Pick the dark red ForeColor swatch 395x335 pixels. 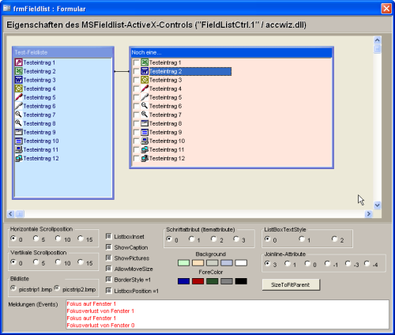(197, 281)
